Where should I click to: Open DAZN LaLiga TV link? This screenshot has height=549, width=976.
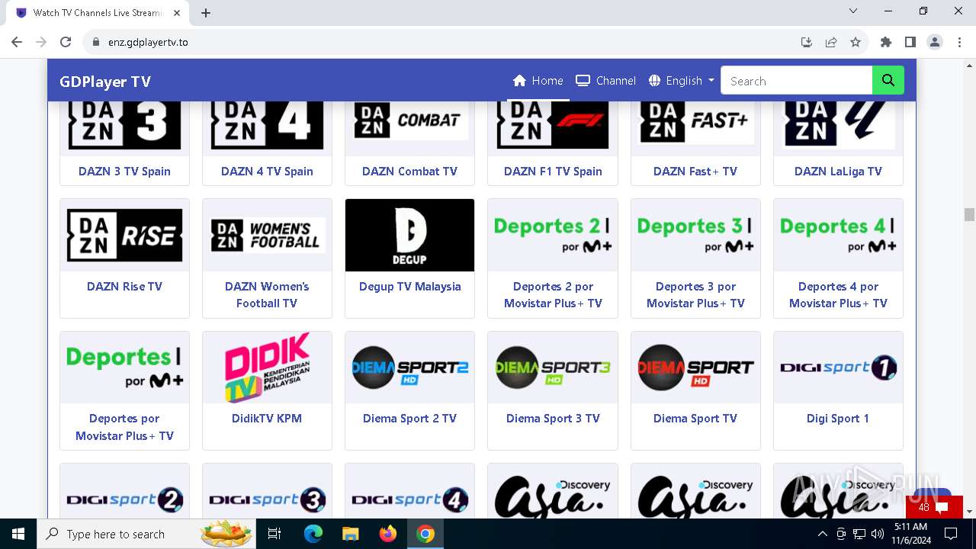838,172
